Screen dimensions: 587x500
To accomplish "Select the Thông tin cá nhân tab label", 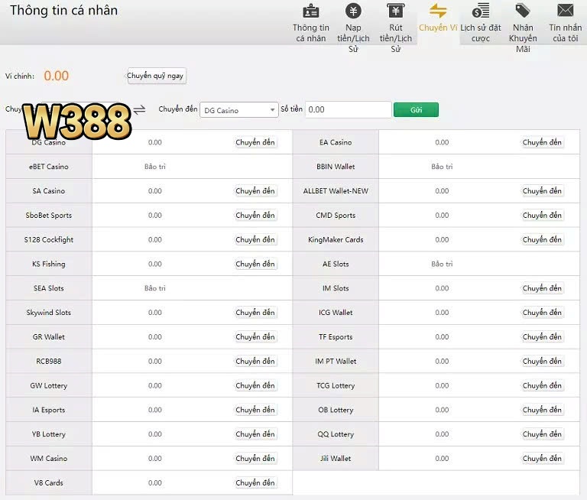I will click(x=311, y=33).
